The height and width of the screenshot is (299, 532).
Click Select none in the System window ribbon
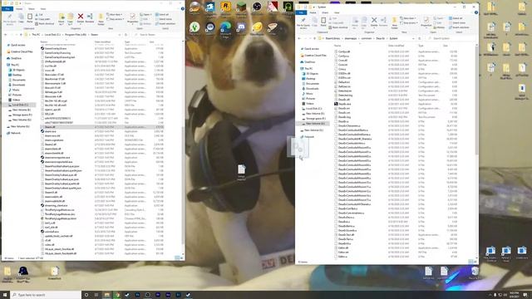point(457,22)
